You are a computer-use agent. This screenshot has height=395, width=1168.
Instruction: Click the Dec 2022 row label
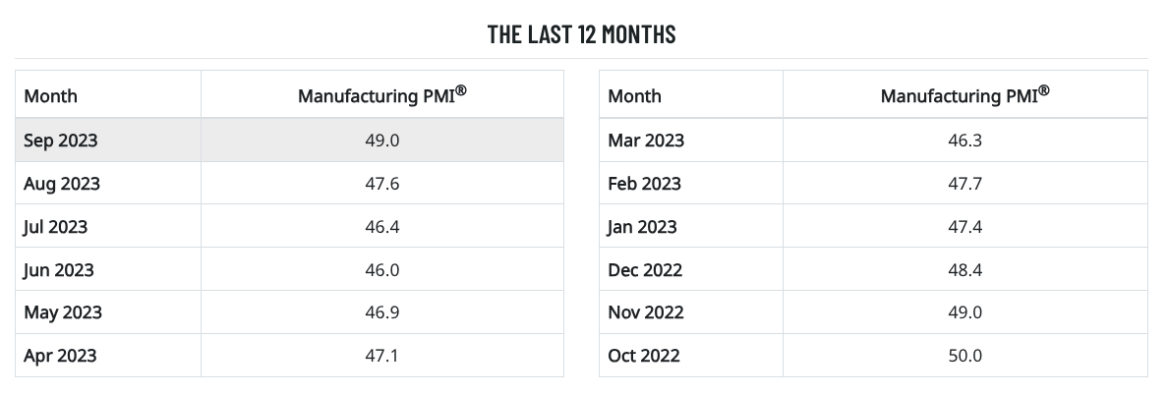(x=645, y=270)
